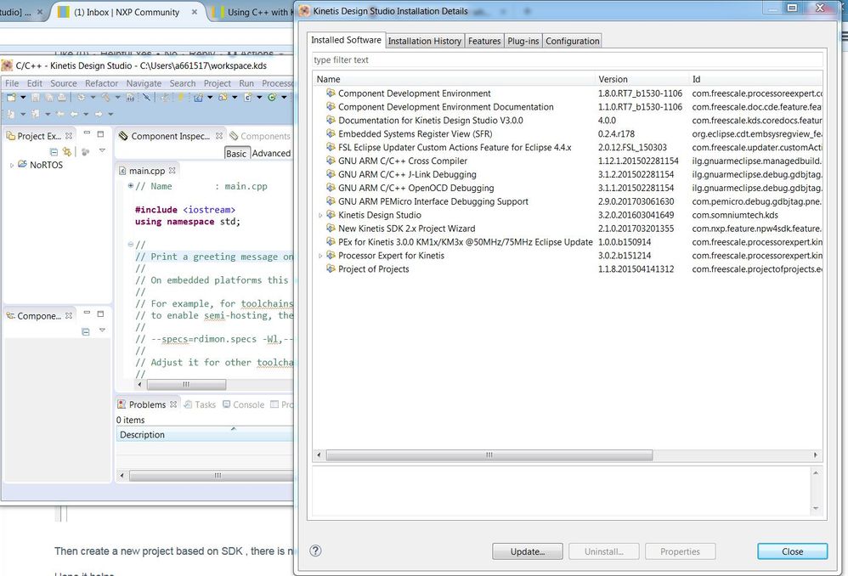
Task: Minimize the Components panel at lower left
Action: tap(87, 313)
